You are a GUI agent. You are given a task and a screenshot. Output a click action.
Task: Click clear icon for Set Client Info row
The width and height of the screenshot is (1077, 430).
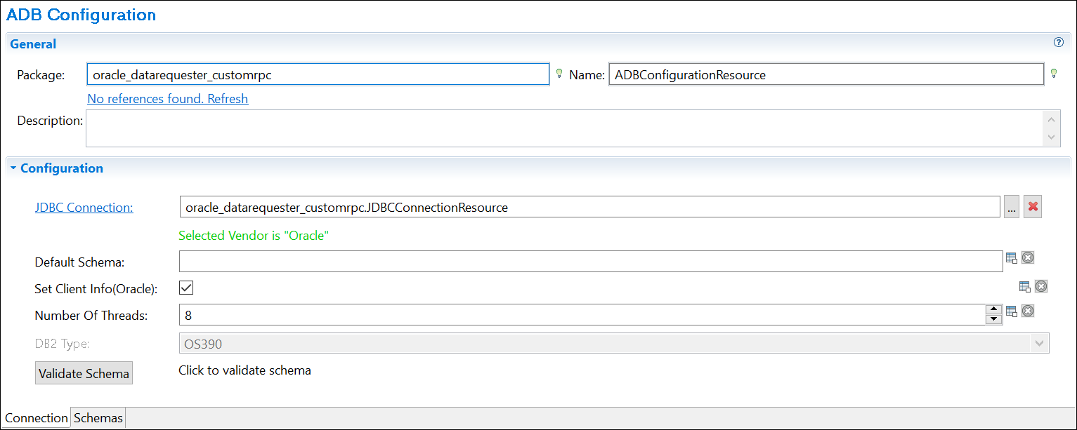click(x=1041, y=286)
